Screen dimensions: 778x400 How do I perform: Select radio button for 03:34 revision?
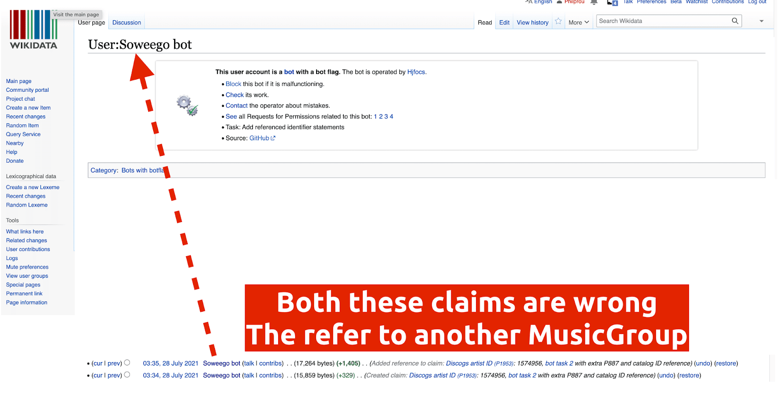(127, 375)
